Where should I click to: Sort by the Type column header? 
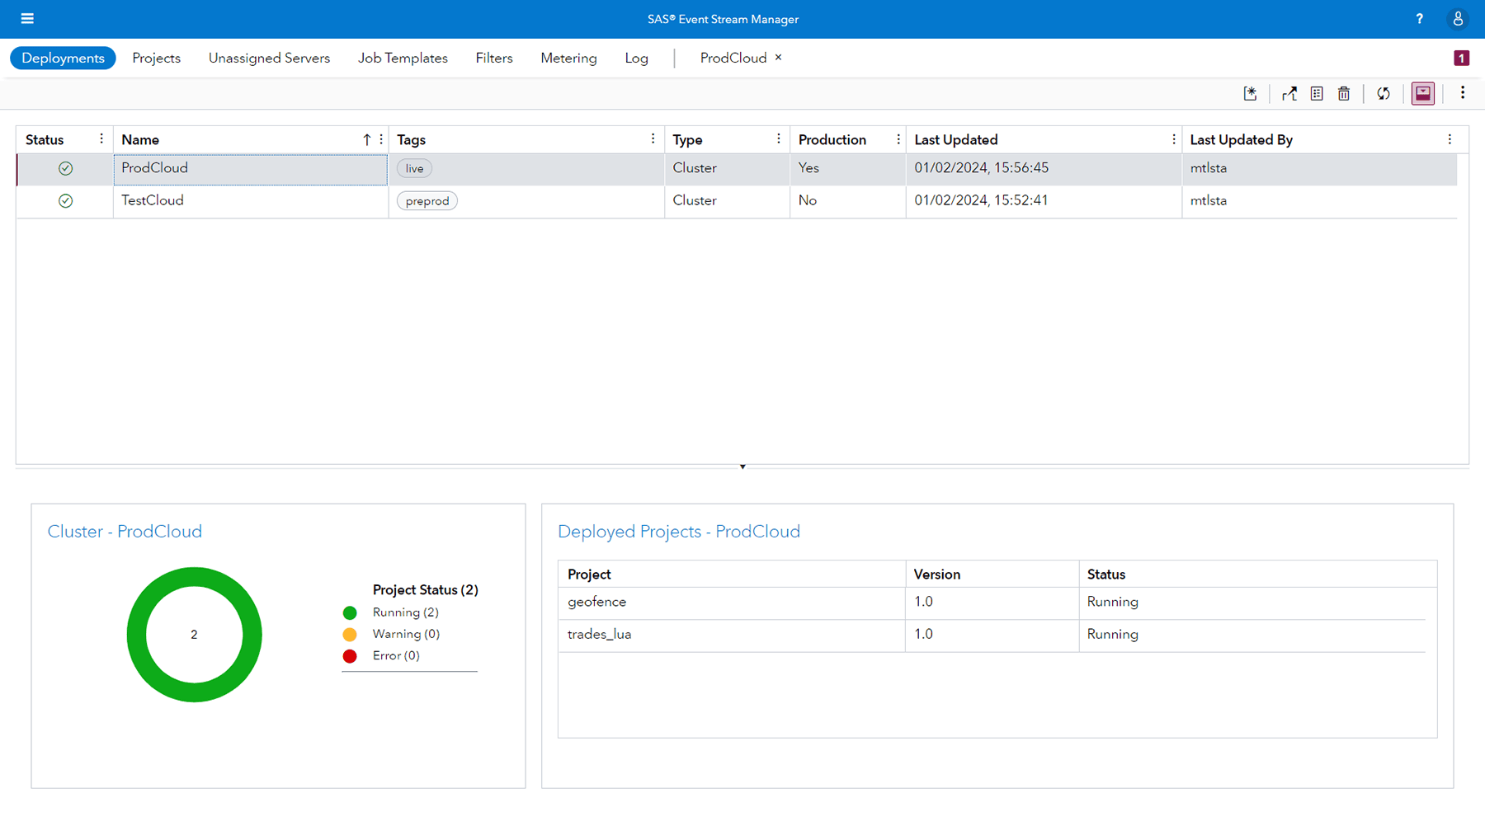tap(687, 140)
